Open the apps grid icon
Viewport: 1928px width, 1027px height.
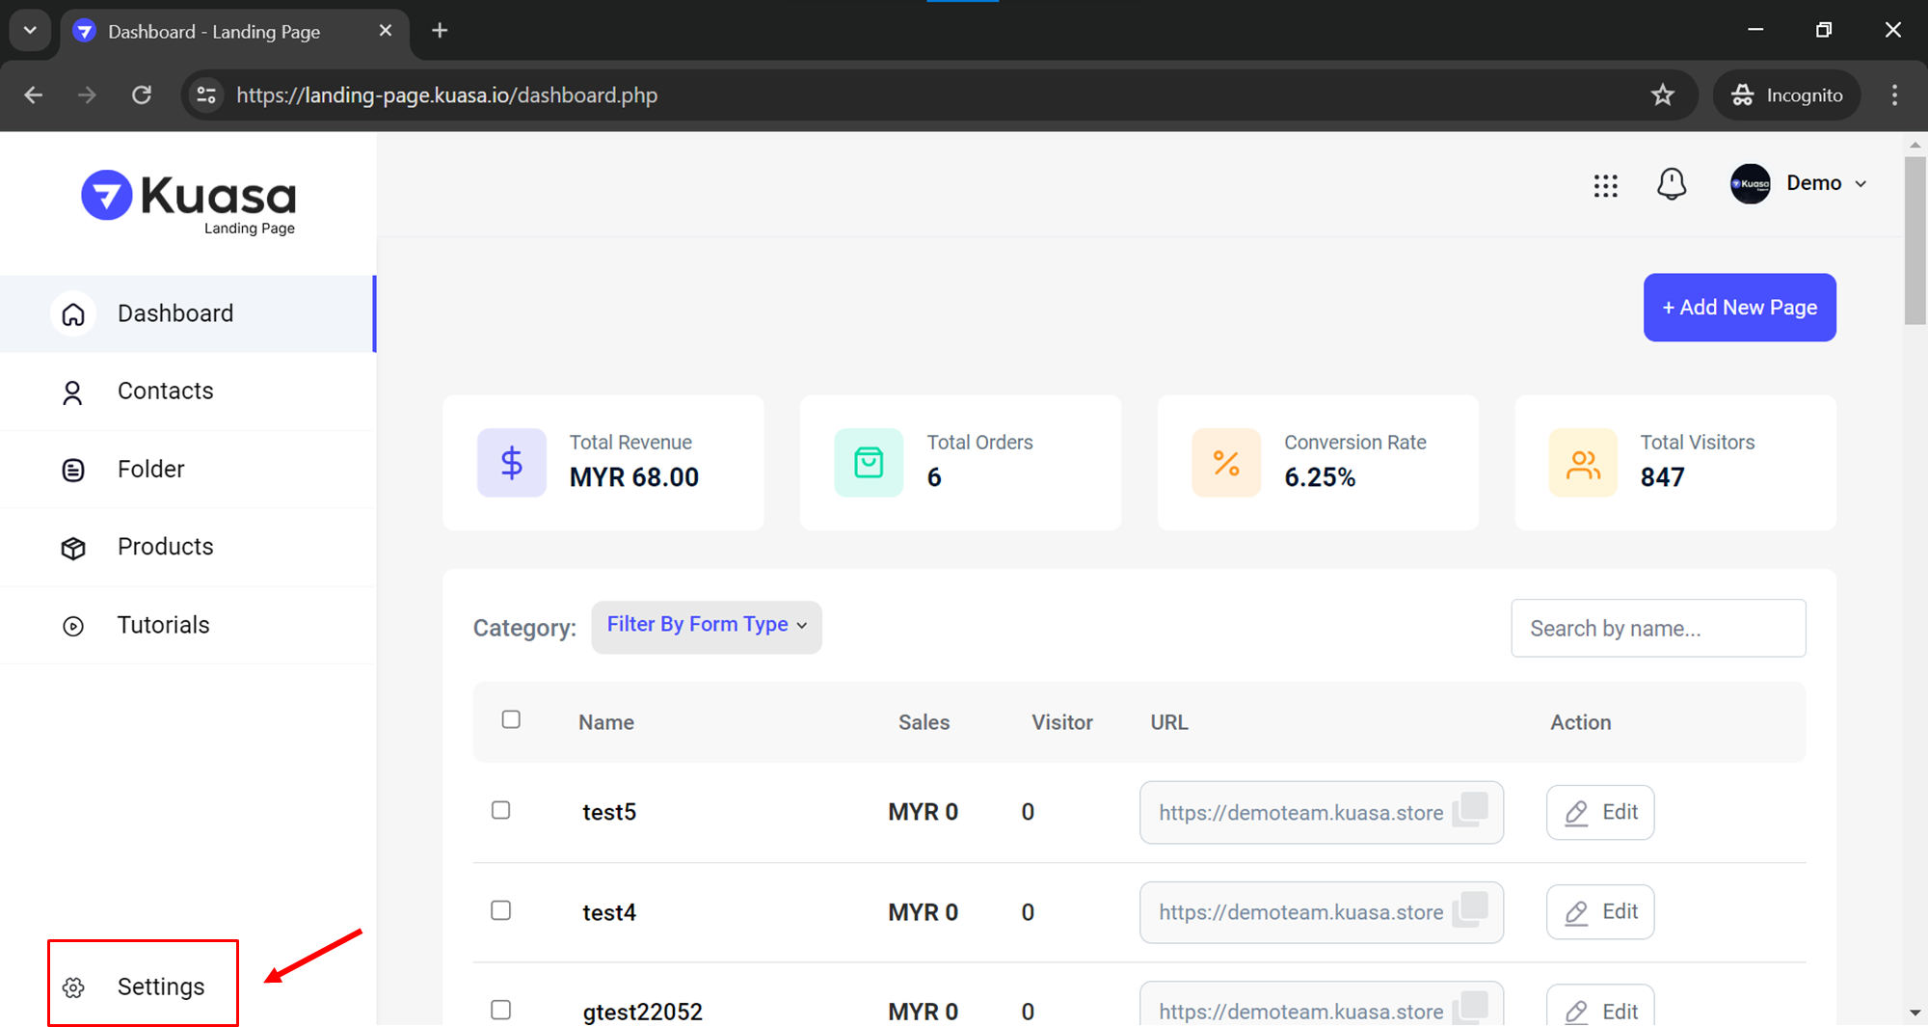pyautogui.click(x=1605, y=185)
